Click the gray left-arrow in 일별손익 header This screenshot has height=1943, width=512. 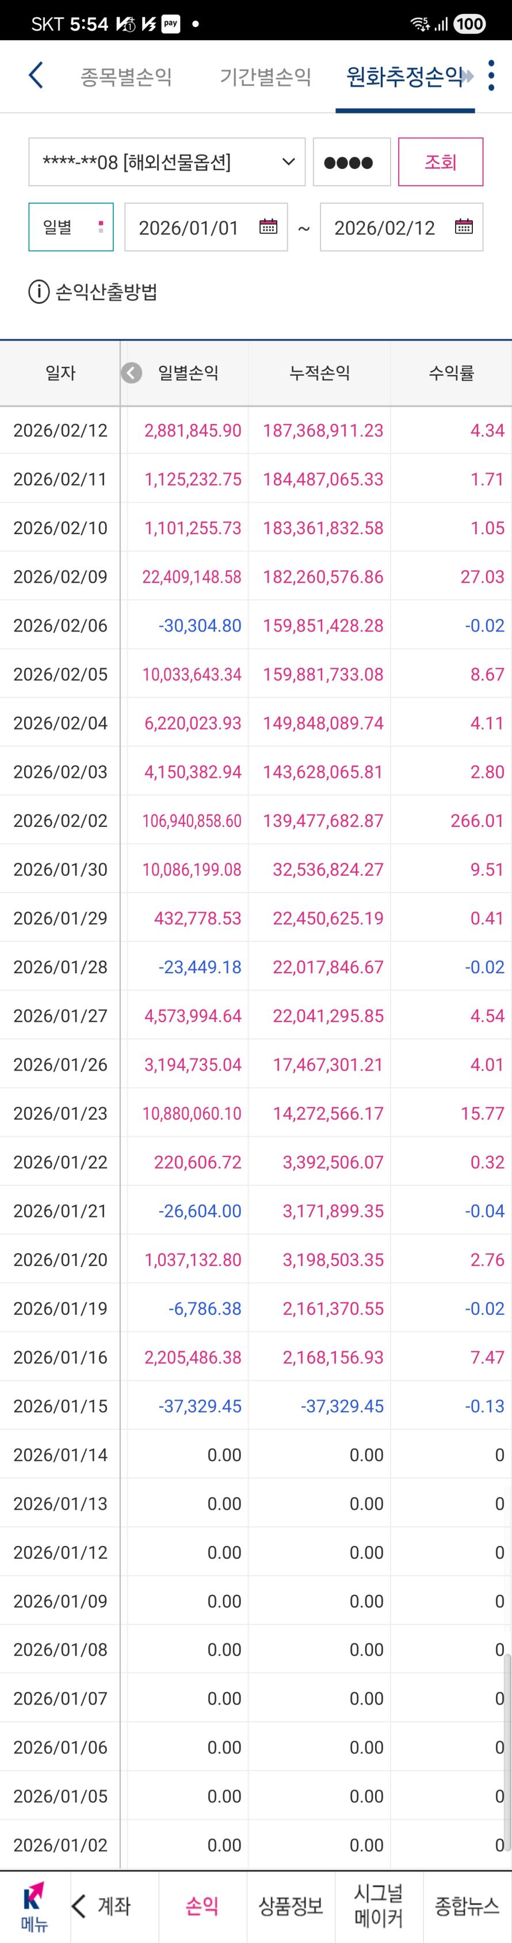[x=132, y=373]
